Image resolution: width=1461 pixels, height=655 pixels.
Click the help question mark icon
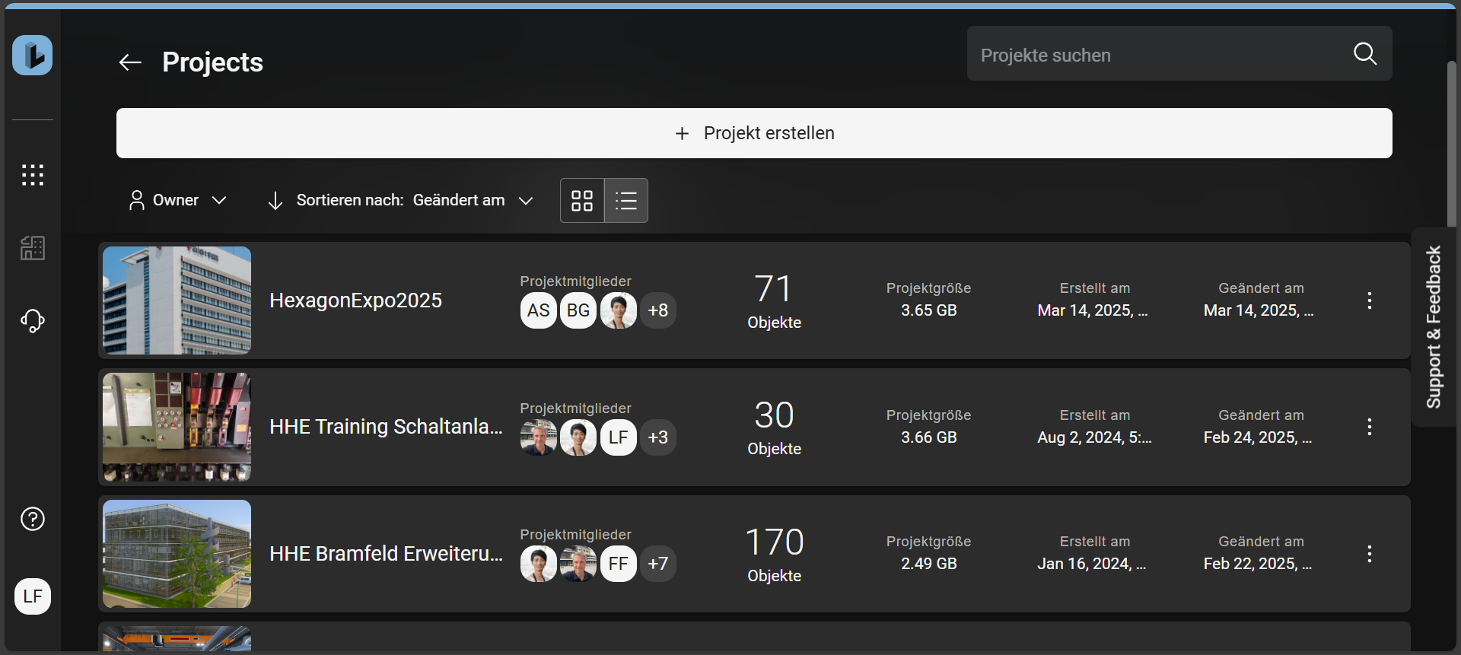coord(33,519)
